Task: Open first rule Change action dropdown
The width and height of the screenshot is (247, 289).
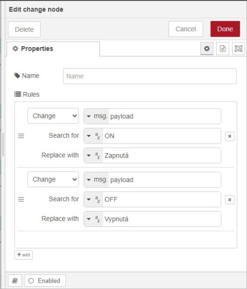Action: click(x=53, y=116)
